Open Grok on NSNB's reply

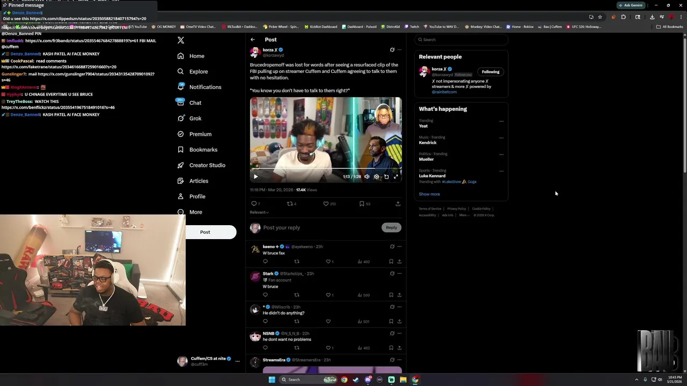(x=392, y=333)
